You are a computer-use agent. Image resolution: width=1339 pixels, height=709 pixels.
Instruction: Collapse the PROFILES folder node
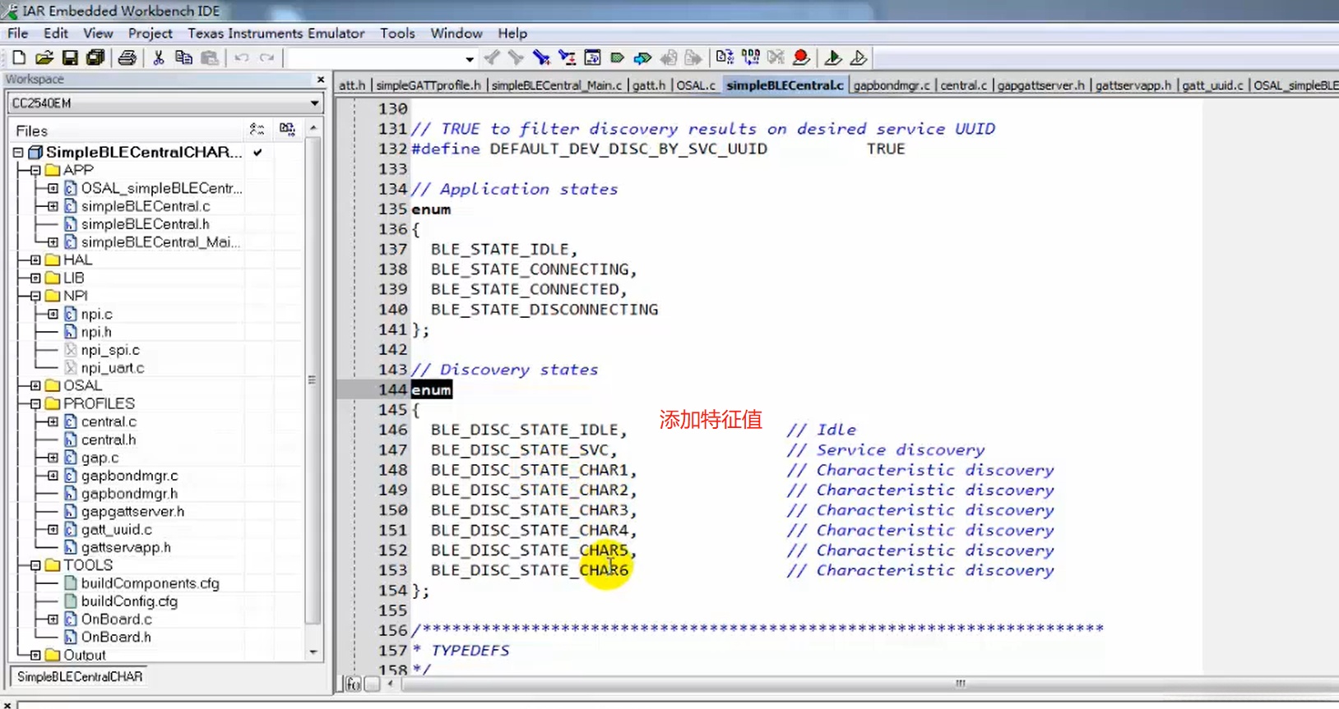(35, 403)
